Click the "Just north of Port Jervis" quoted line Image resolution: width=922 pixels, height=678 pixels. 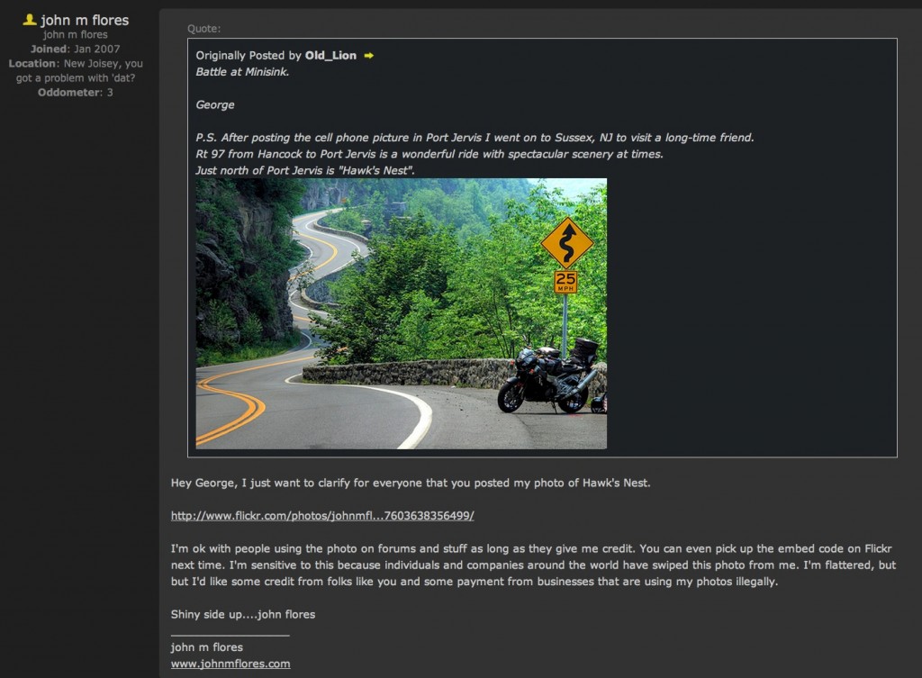pos(305,170)
